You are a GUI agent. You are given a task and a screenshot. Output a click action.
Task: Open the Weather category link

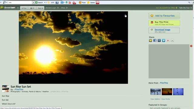(x=46, y=91)
